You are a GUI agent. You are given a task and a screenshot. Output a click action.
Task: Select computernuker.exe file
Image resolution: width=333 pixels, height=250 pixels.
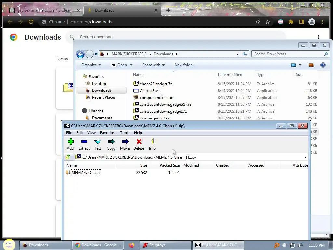tap(156, 97)
